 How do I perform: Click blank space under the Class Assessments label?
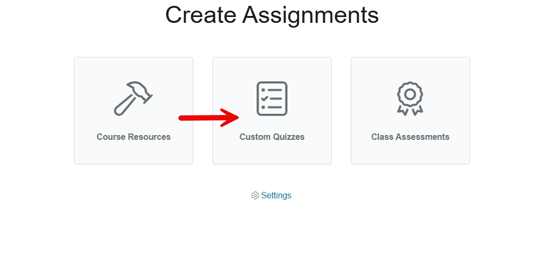pyautogui.click(x=410, y=153)
